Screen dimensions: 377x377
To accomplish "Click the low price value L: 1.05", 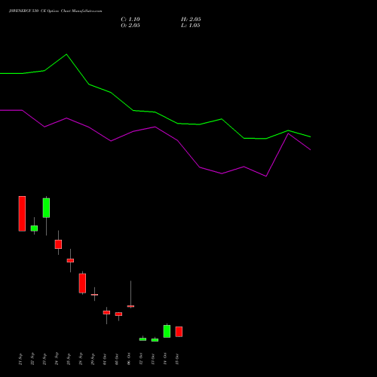I will (191, 26).
